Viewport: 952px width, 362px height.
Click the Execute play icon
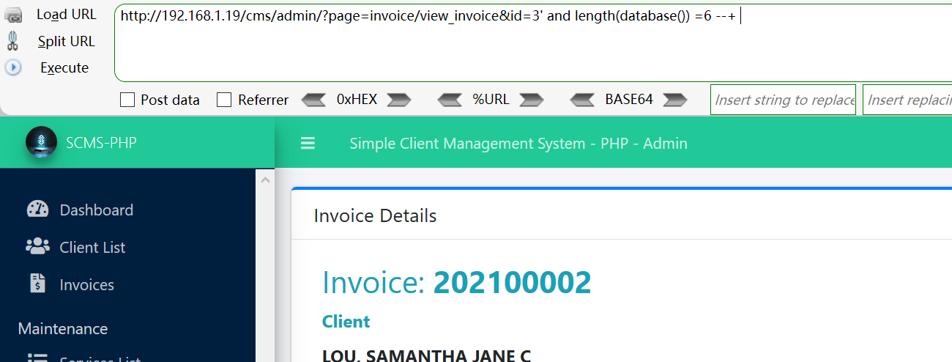(13, 67)
